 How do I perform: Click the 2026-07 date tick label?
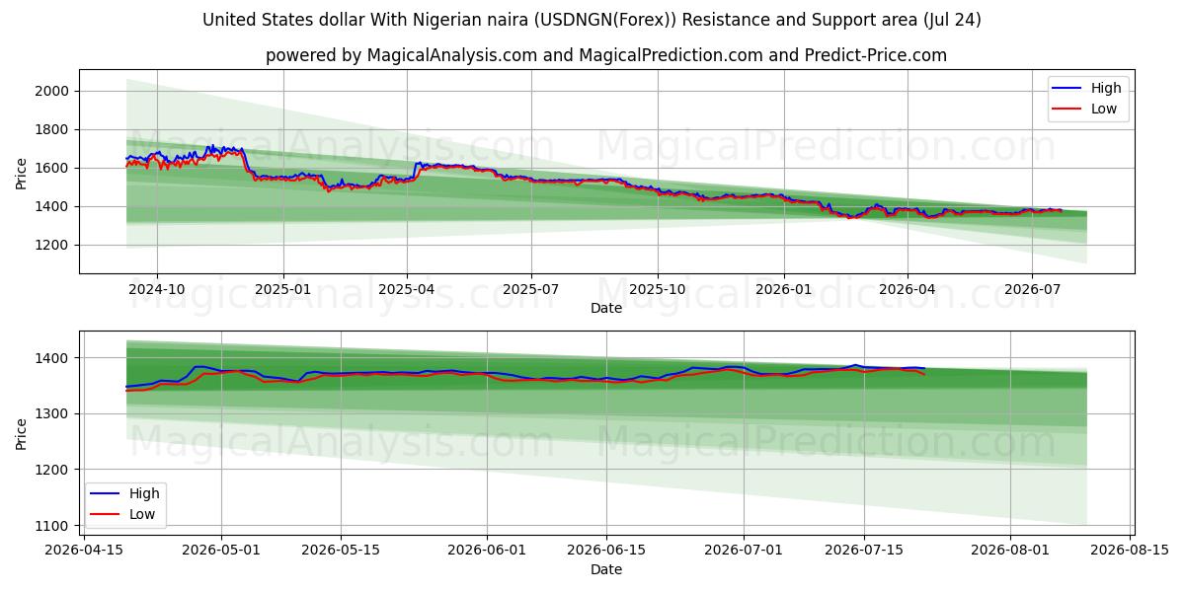tap(1032, 289)
